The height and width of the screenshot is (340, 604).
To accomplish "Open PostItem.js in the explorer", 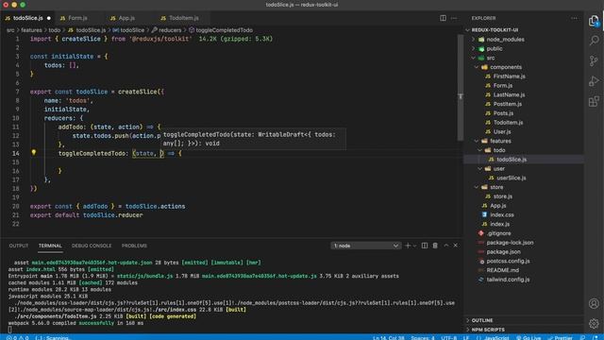I will 508,104.
